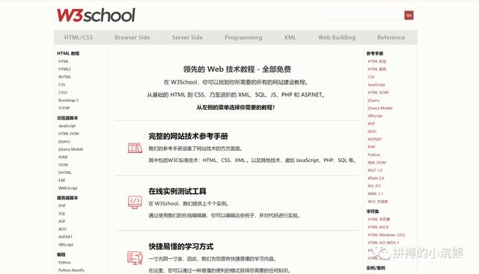Open the W3C 术语表 glossary link
479x274 pixels.
pos(377,201)
